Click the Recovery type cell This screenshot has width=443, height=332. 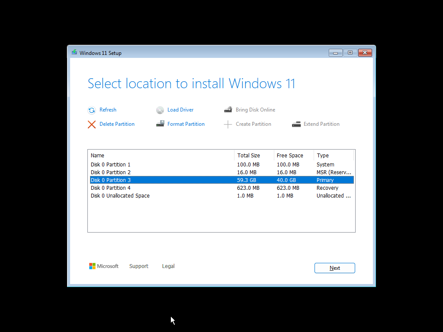[327, 188]
